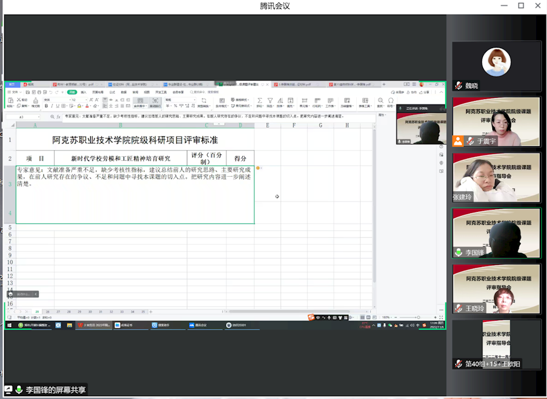The height and width of the screenshot is (399, 547).
Task: Toggle the Wrap Text (自动换行) button
Action: [155, 102]
